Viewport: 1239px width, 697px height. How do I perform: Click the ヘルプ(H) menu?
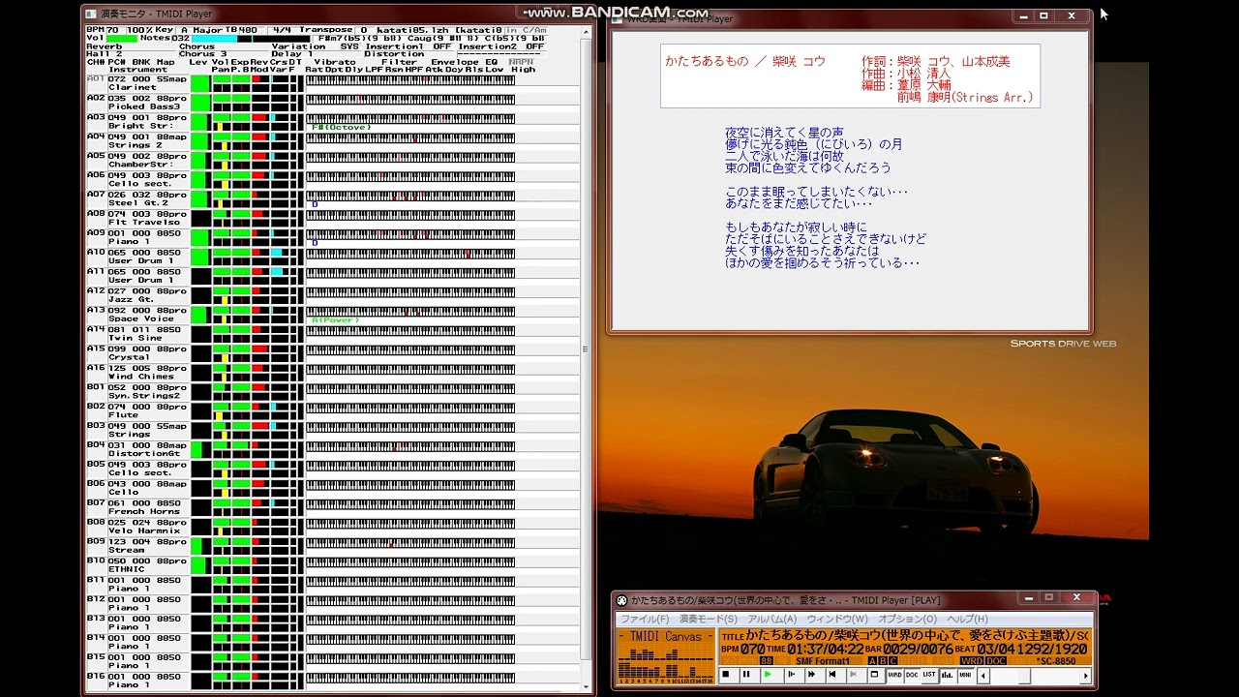tap(967, 619)
